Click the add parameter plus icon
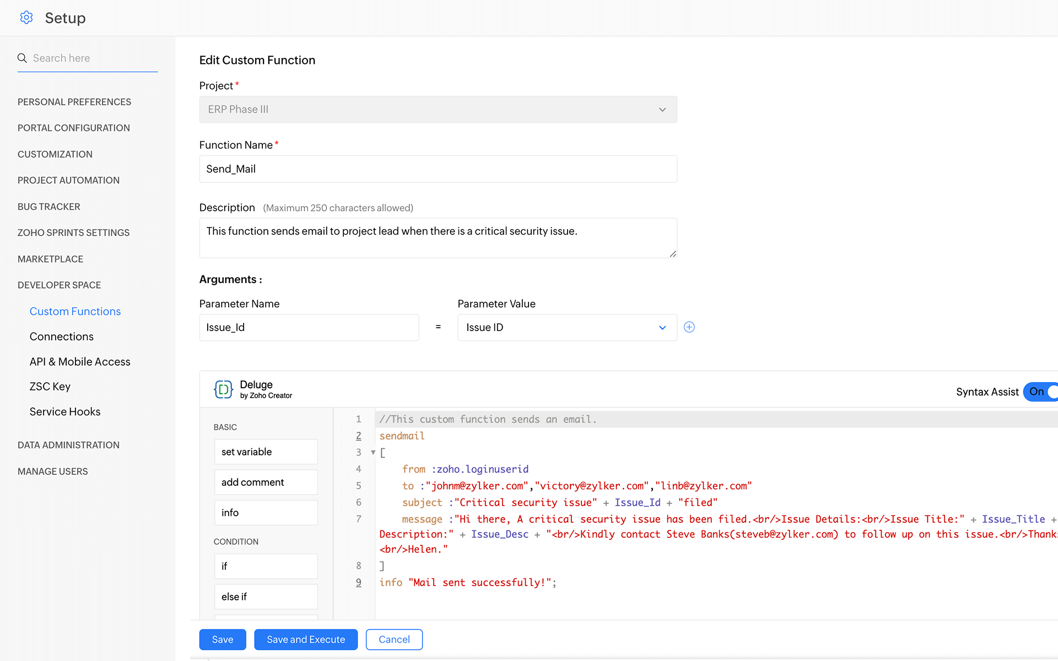1058x661 pixels. point(689,327)
